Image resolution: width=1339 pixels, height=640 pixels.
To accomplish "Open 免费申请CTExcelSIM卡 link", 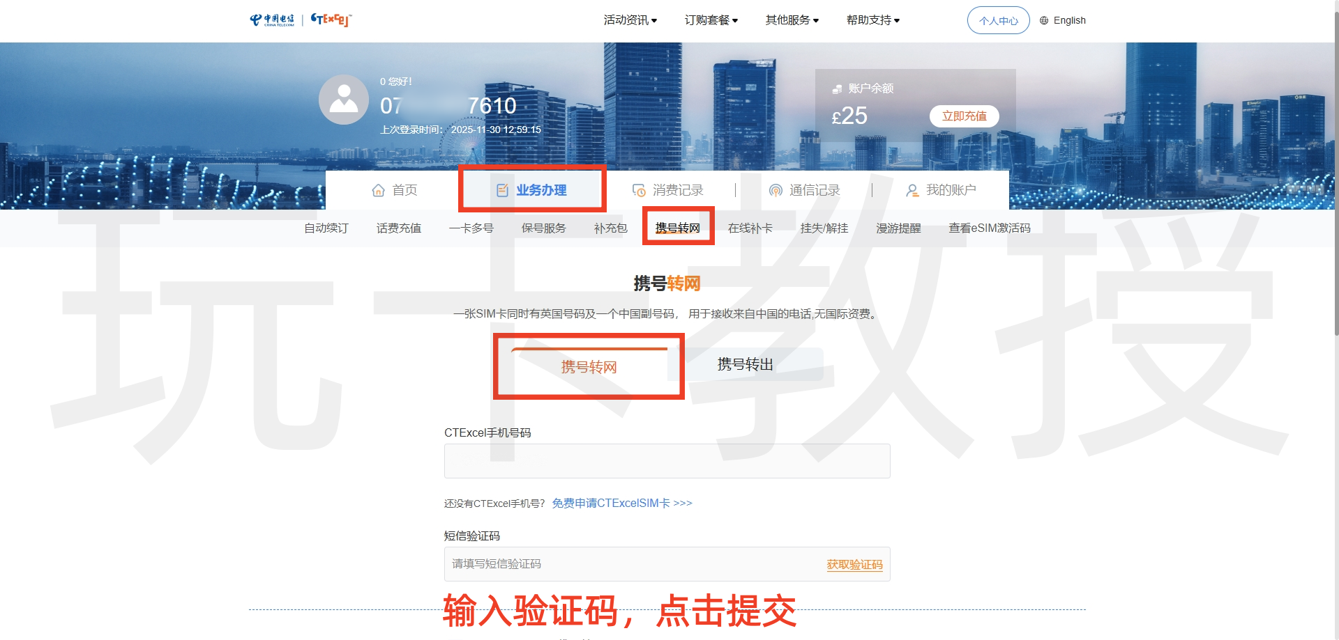I will tap(614, 503).
